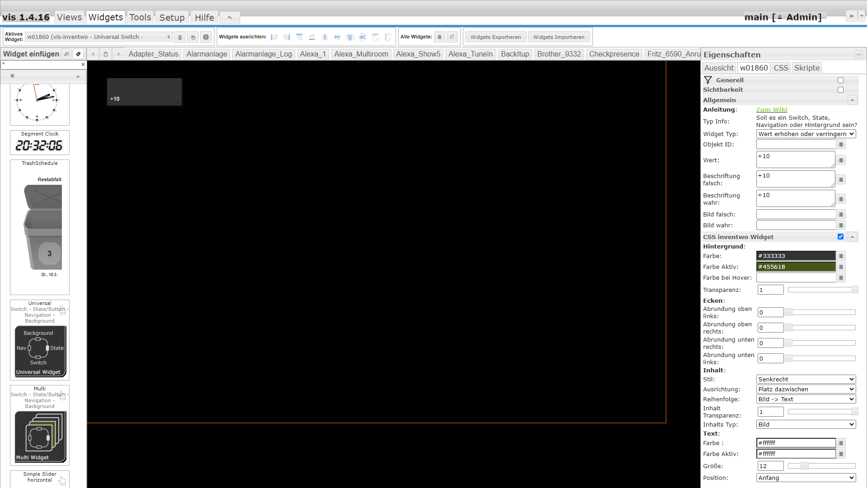The image size is (867, 488).
Task: Click the undo arrow button in the menu bar
Action: [x=230, y=18]
